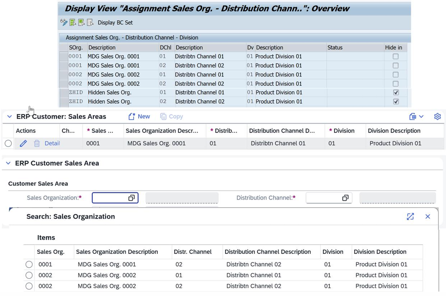Toggle Display/Change mode glasses-pencil icon
The height and width of the screenshot is (296, 446).
(64, 22)
